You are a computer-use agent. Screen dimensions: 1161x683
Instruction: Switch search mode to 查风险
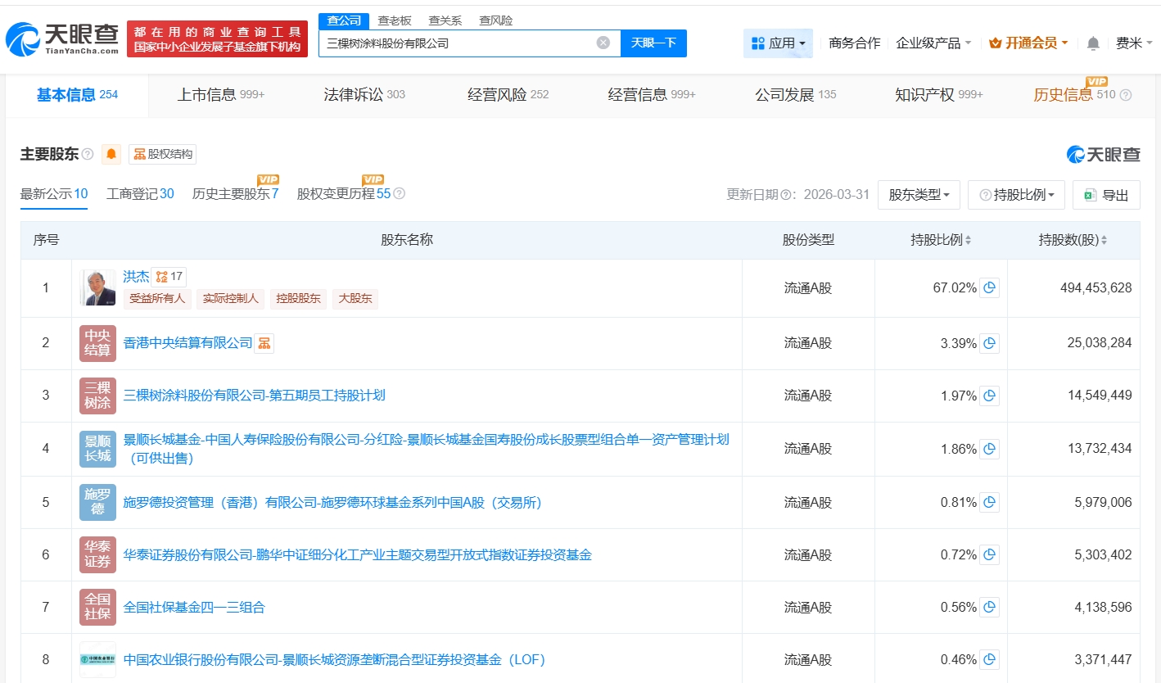(496, 20)
